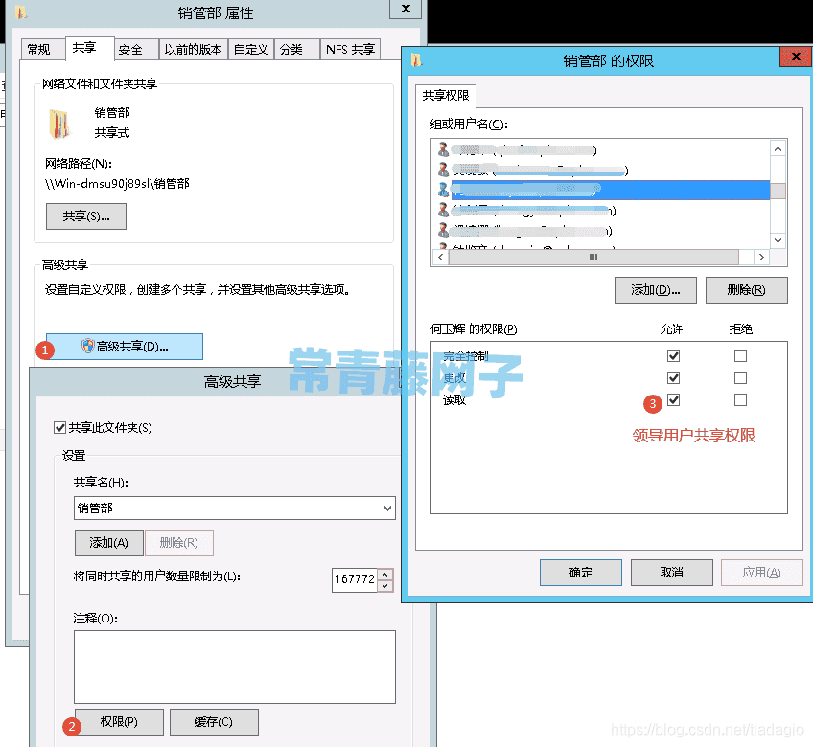Open the 以前的版本 tab
813x747 pixels.
coord(193,50)
